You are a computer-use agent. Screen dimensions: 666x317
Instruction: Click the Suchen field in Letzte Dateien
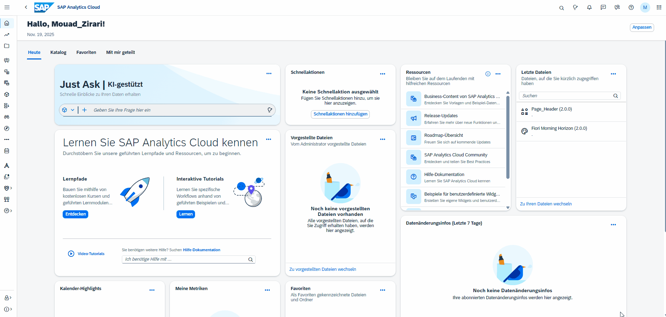click(566, 96)
